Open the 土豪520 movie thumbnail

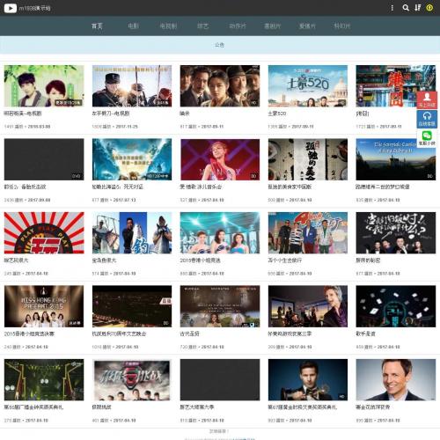[308, 86]
